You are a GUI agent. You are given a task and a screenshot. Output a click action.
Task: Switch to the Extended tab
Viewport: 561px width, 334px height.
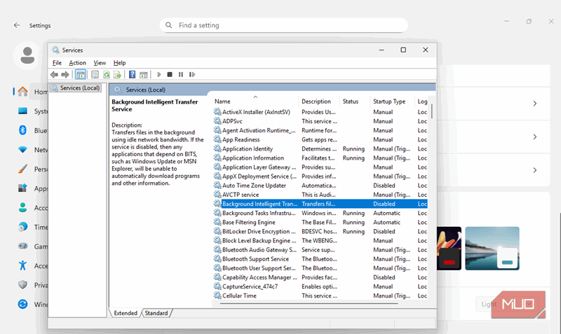(x=126, y=313)
